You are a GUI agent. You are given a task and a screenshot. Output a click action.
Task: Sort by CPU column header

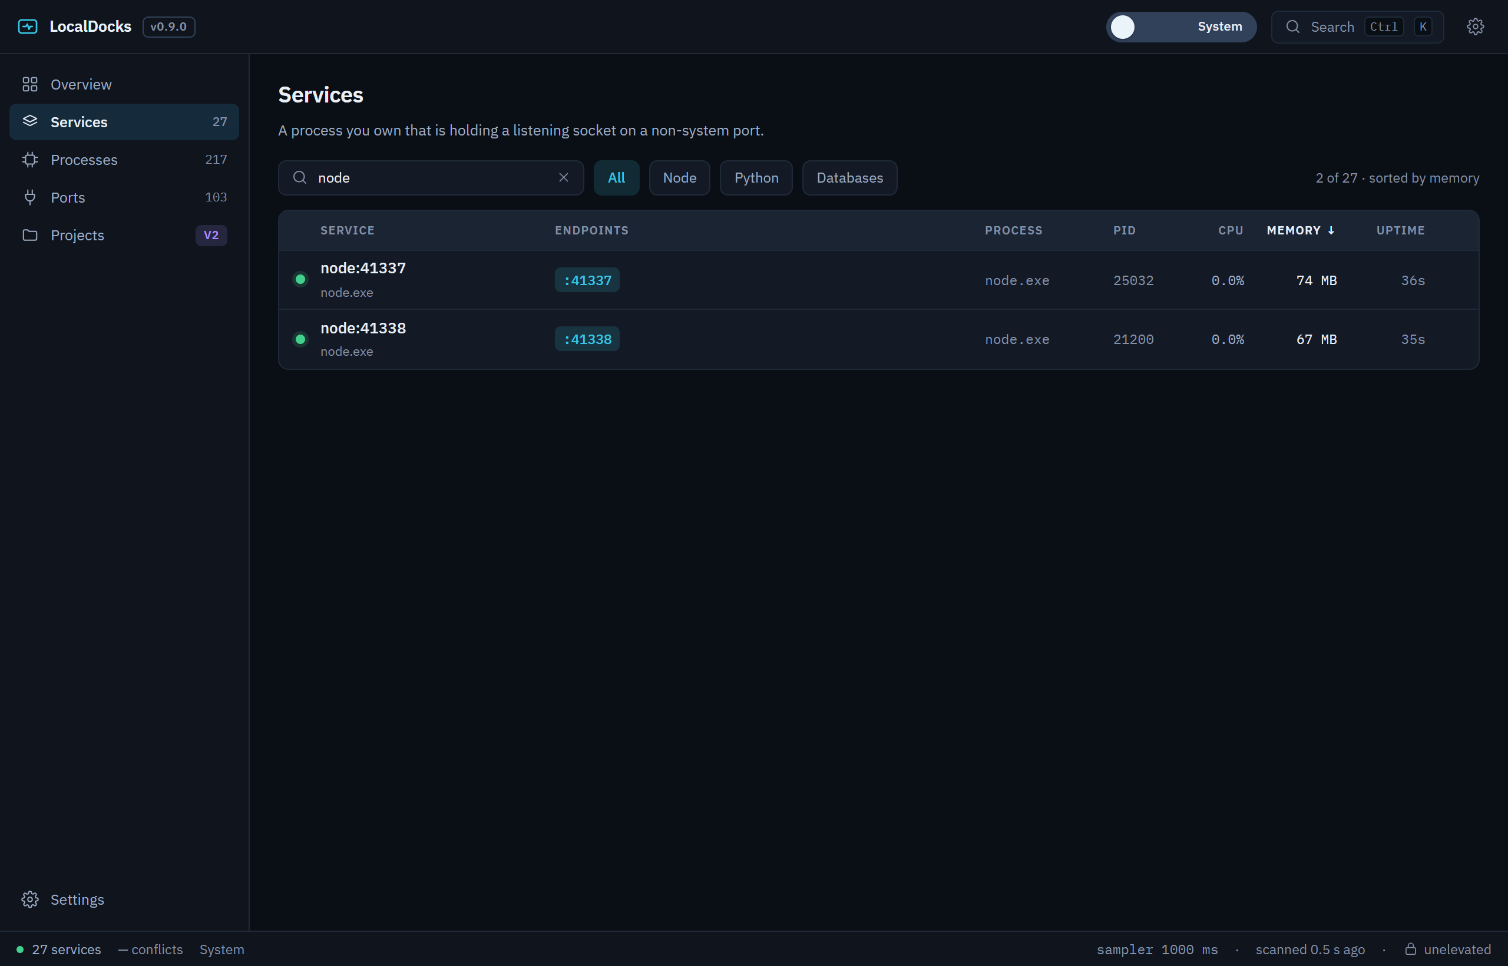[x=1230, y=230]
